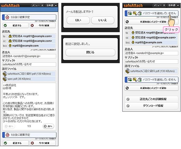Click the key icon on lower 未通知者にパスワード通知 button

coord(127,88)
